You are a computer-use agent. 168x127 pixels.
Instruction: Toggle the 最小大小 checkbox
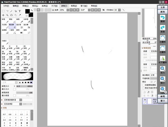click(x=15, y=89)
